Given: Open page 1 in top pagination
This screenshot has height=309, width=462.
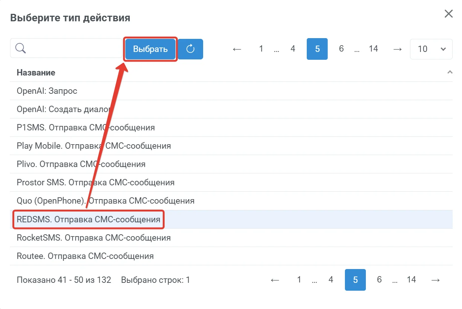Looking at the screenshot, I should tap(261, 49).
